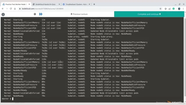Click 'status is now: NodeReady' in 100s row
This screenshot has height=105, width=186.
118,76
